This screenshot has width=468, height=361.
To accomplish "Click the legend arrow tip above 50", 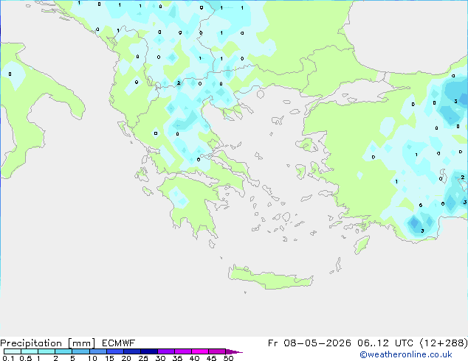I will (234, 351).
